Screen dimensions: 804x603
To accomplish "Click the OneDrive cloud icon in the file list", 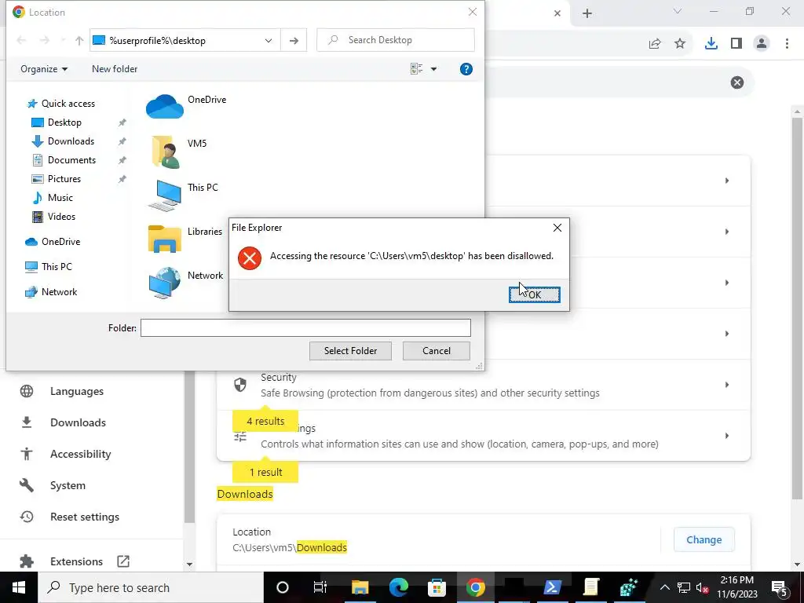I will (x=165, y=107).
